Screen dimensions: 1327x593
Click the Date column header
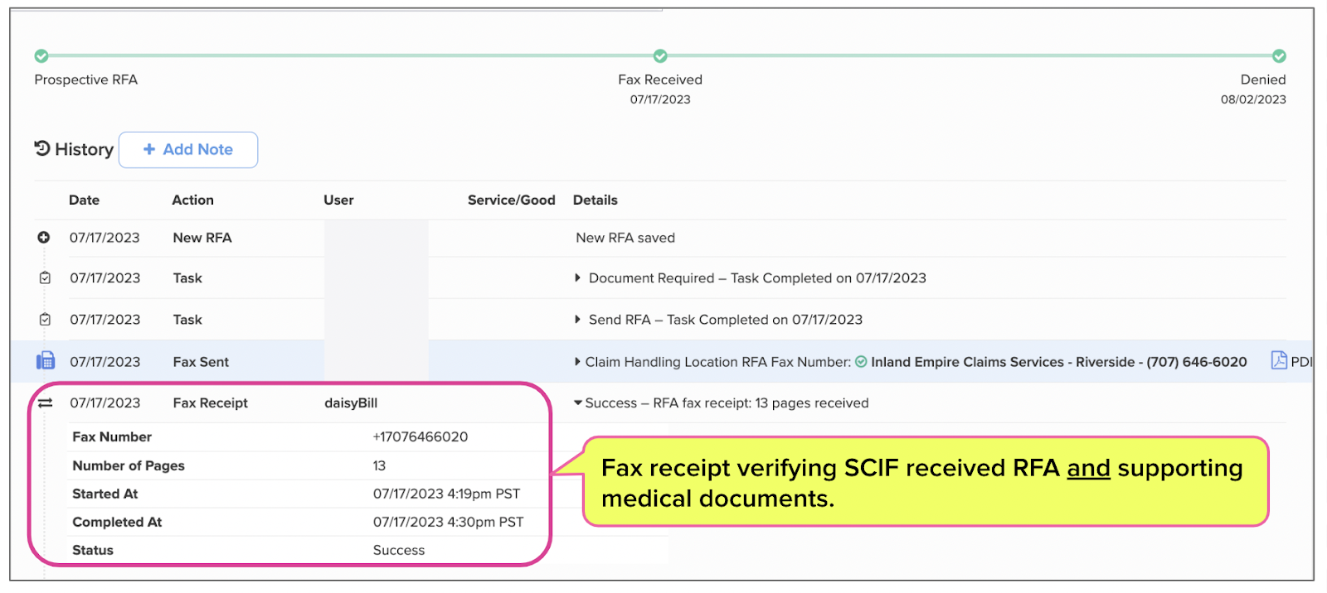click(84, 200)
